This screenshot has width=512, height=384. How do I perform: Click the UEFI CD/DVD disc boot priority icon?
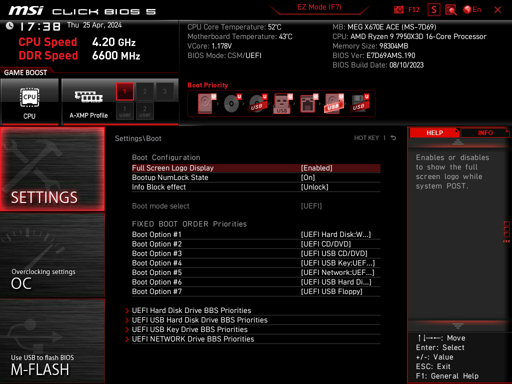(232, 103)
